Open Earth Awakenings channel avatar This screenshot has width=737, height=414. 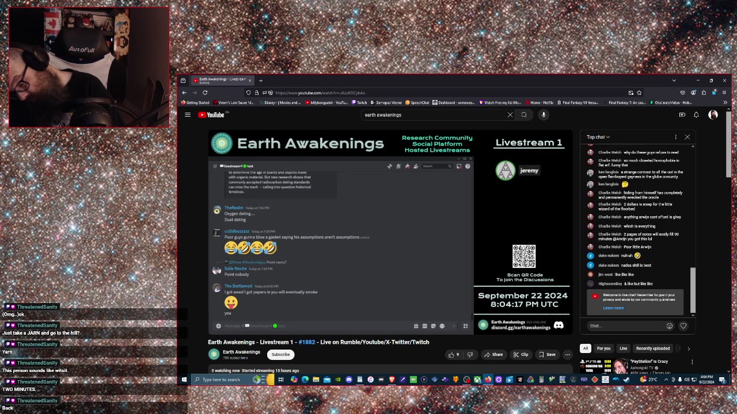pos(214,355)
